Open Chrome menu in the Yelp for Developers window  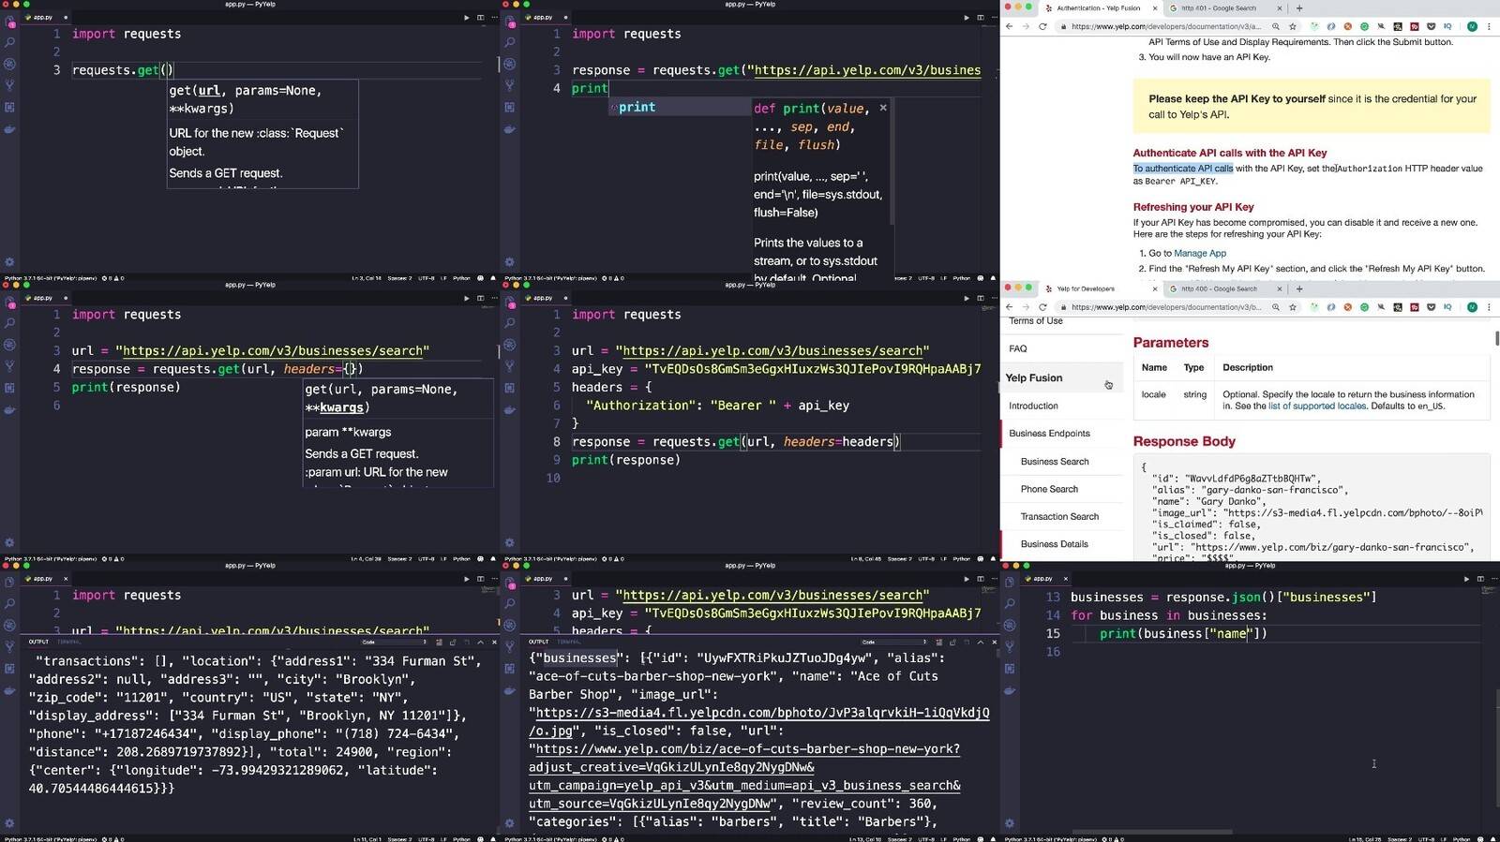click(1491, 307)
